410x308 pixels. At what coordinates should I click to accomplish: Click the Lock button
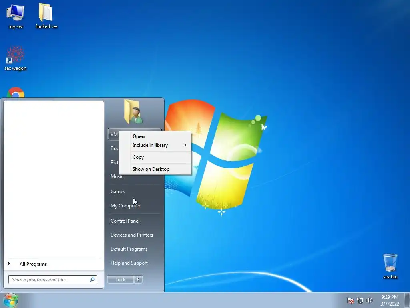[x=120, y=280]
